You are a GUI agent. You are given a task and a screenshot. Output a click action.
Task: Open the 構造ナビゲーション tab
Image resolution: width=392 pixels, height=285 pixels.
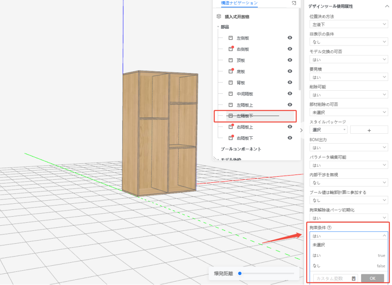(x=239, y=3)
